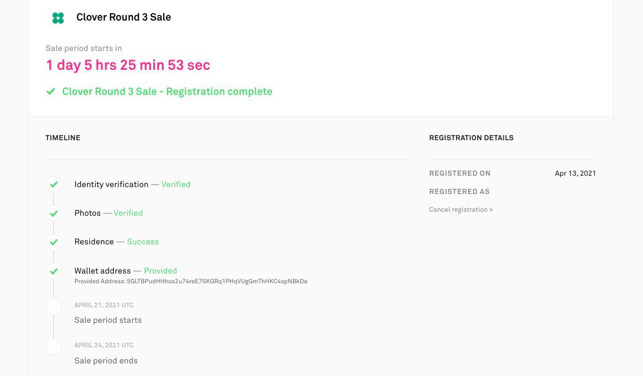
Task: Click the Verified status beside Photos
Action: [x=128, y=213]
